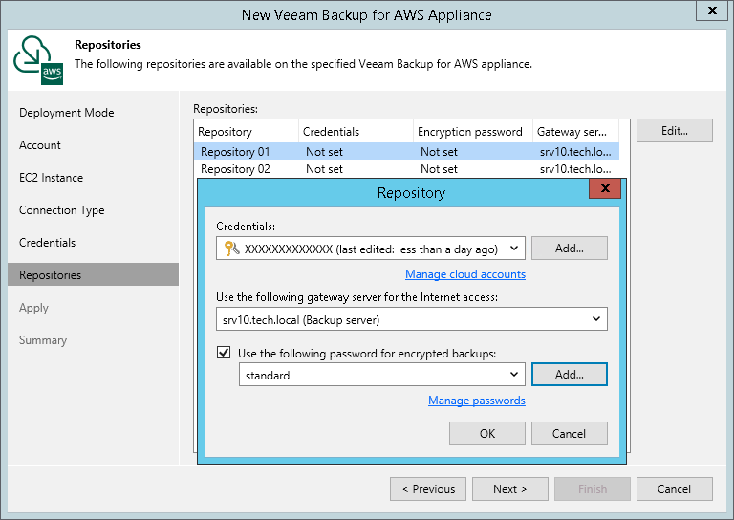Viewport: 734px width, 520px height.
Task: Cancel the Repository dialog
Action: pos(570,433)
